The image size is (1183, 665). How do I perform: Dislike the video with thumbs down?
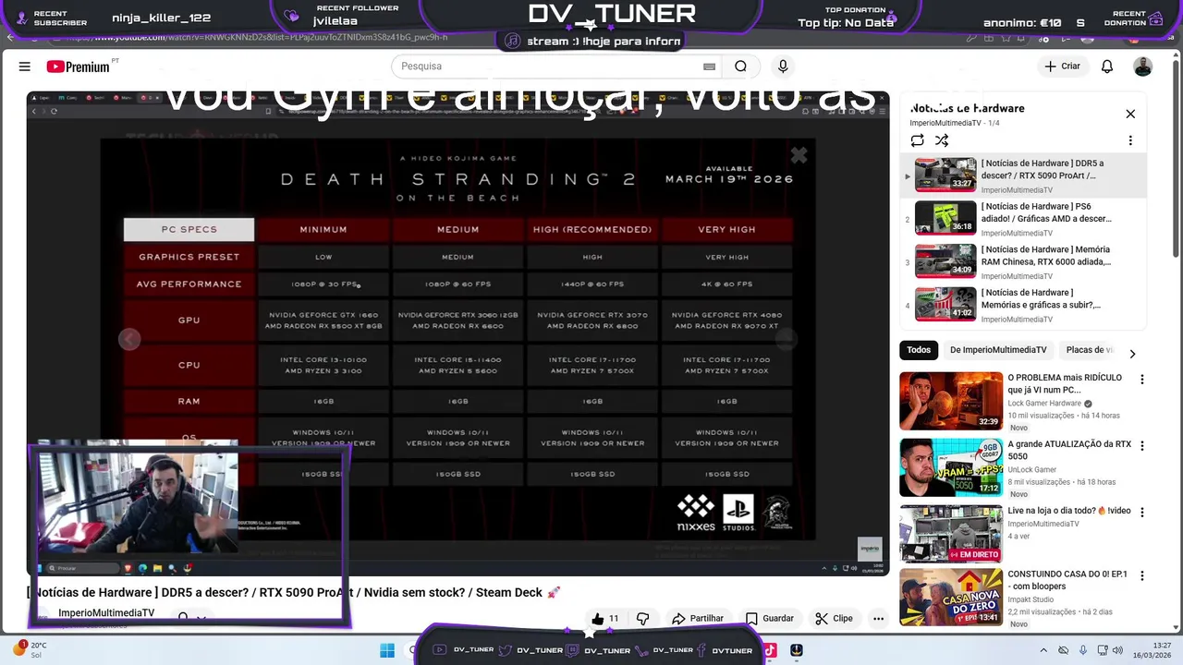click(643, 619)
